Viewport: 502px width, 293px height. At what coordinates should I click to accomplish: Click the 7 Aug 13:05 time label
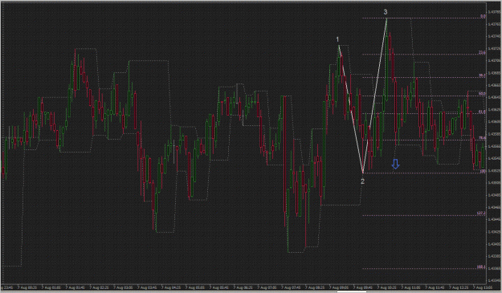tap(483, 288)
